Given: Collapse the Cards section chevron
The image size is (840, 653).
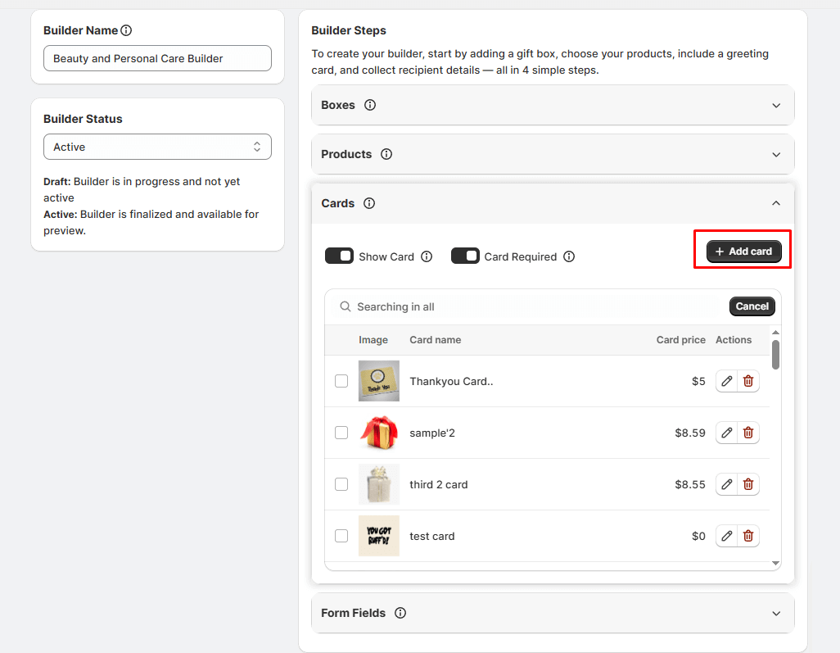Looking at the screenshot, I should pos(776,203).
